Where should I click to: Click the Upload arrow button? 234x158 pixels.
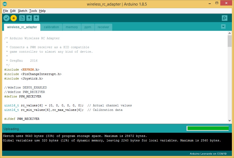pos(13,18)
